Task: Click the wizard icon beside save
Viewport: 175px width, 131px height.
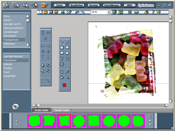Action: 56,12
